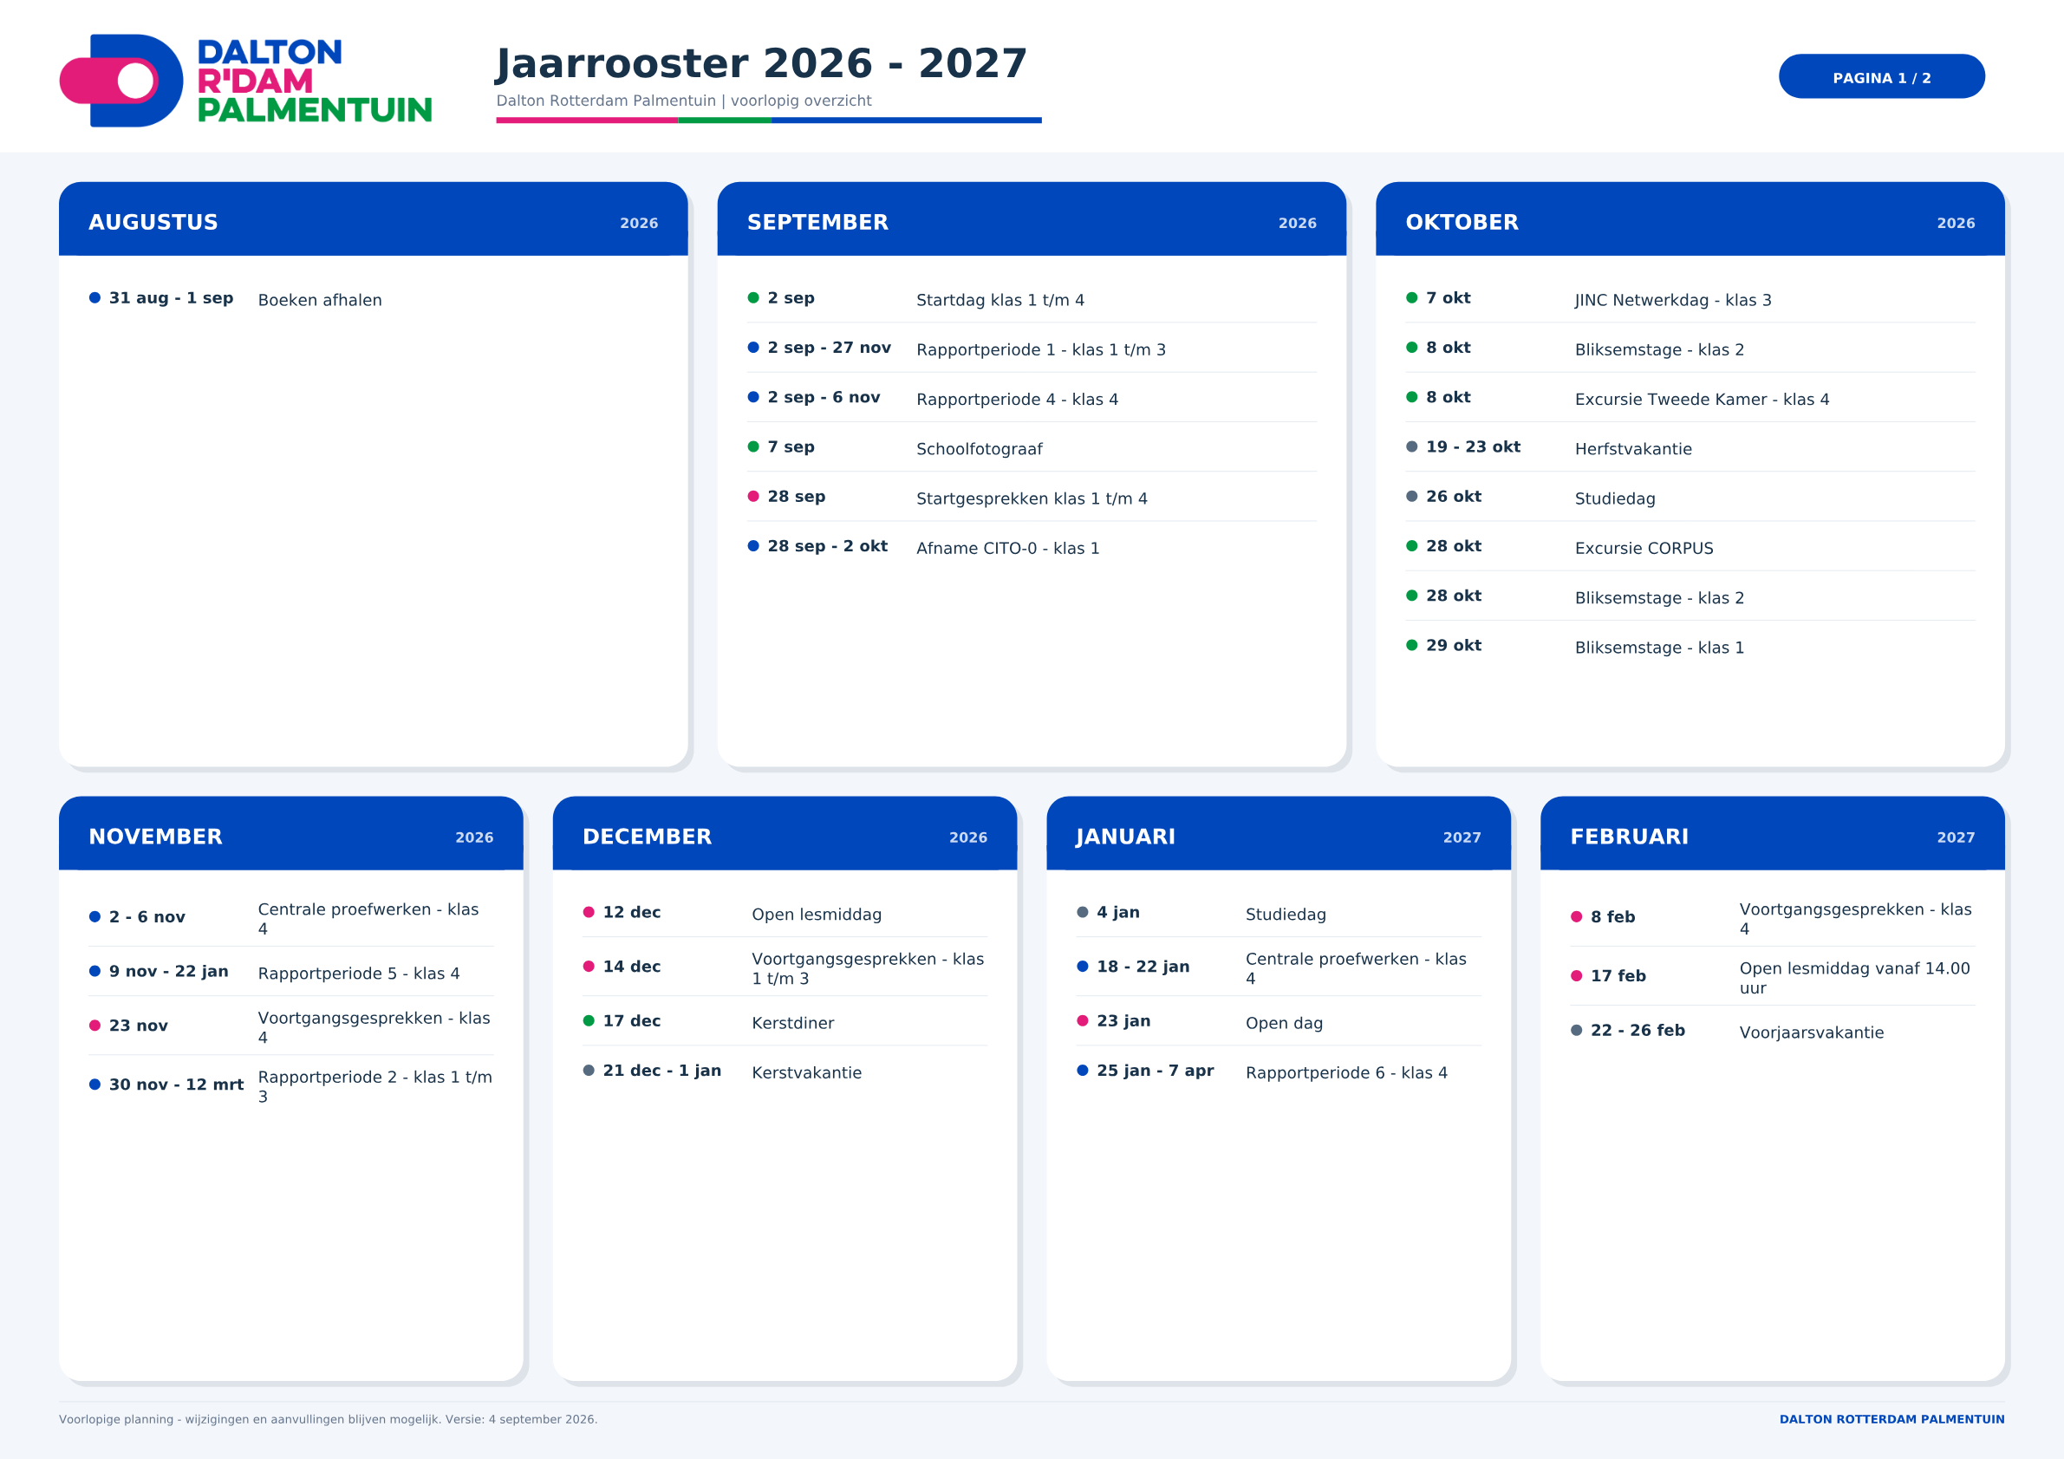This screenshot has width=2064, height=1459.
Task: Click Rapportperiode 5 - klas 4
Action: pyautogui.click(x=359, y=974)
